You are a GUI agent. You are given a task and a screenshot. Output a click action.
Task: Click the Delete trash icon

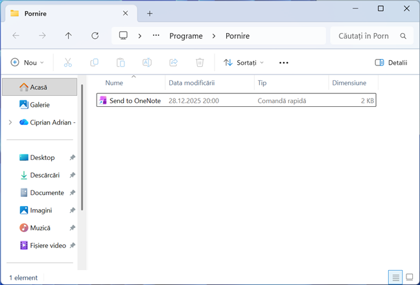(200, 63)
